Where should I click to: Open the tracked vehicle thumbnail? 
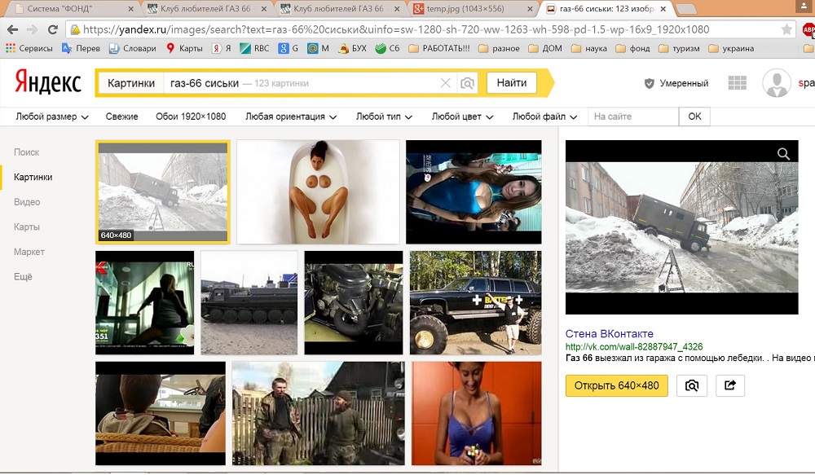(x=249, y=303)
